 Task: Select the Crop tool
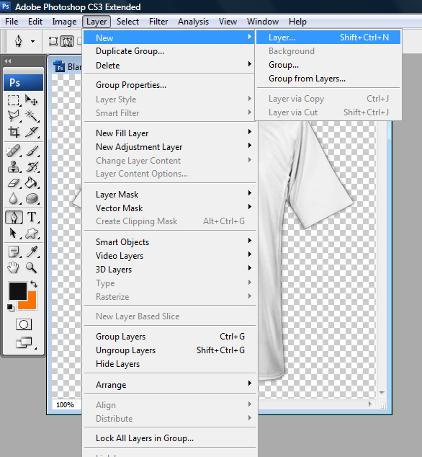pyautogui.click(x=14, y=132)
